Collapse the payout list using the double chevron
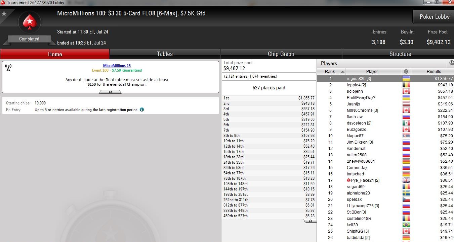454x242 pixels. click(x=311, y=221)
